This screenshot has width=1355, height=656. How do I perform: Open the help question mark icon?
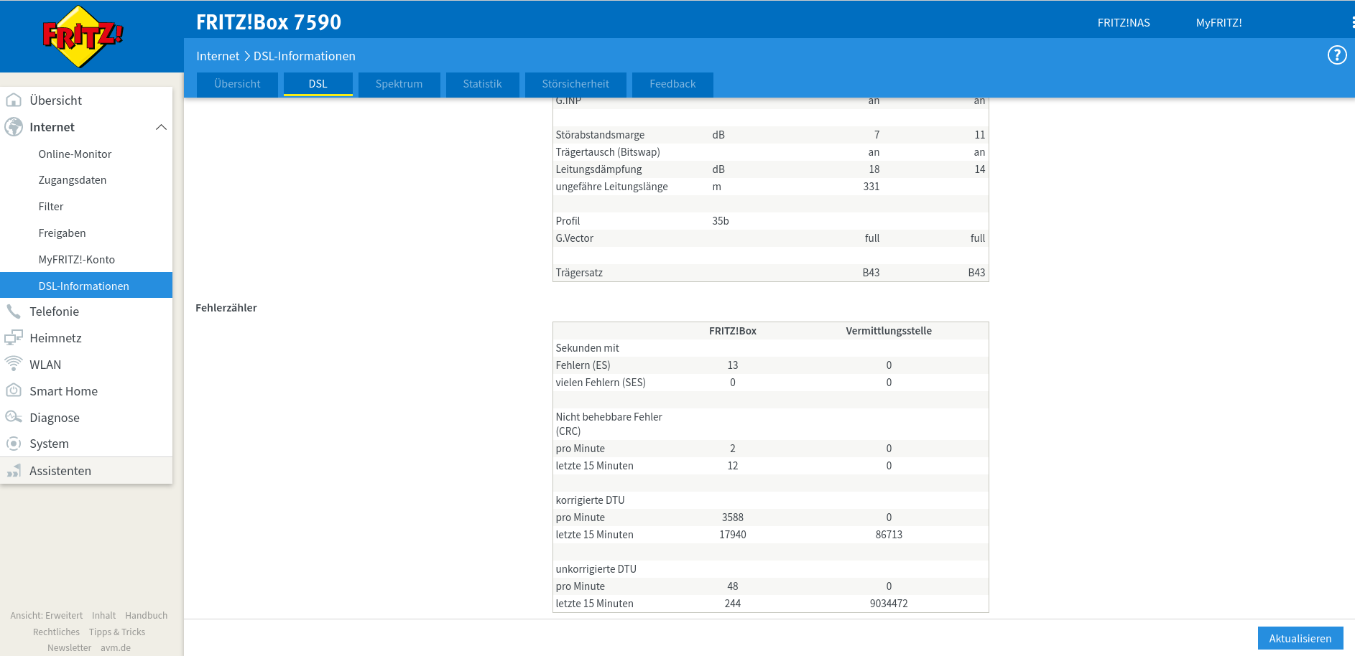[1337, 55]
